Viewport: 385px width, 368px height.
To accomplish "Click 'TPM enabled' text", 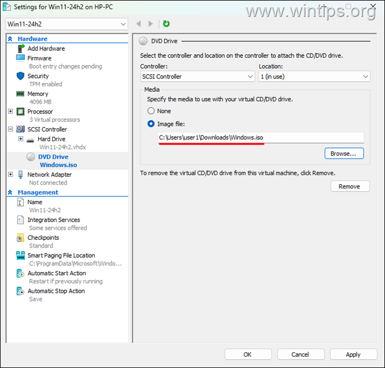I will pos(46,84).
